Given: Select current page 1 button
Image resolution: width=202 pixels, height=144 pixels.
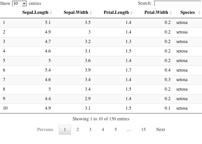Looking at the screenshot, I should (65, 130).
